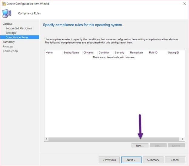
Task: Click the wizard icon in the title bar
Action: tap(4, 4)
